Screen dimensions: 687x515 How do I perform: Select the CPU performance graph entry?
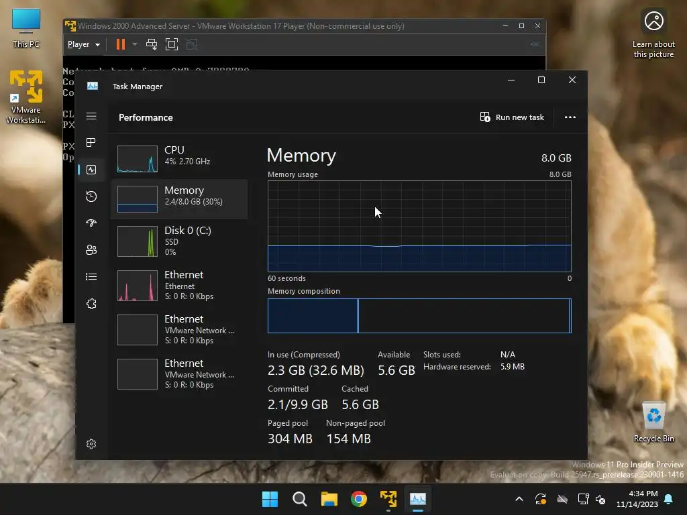pos(179,158)
